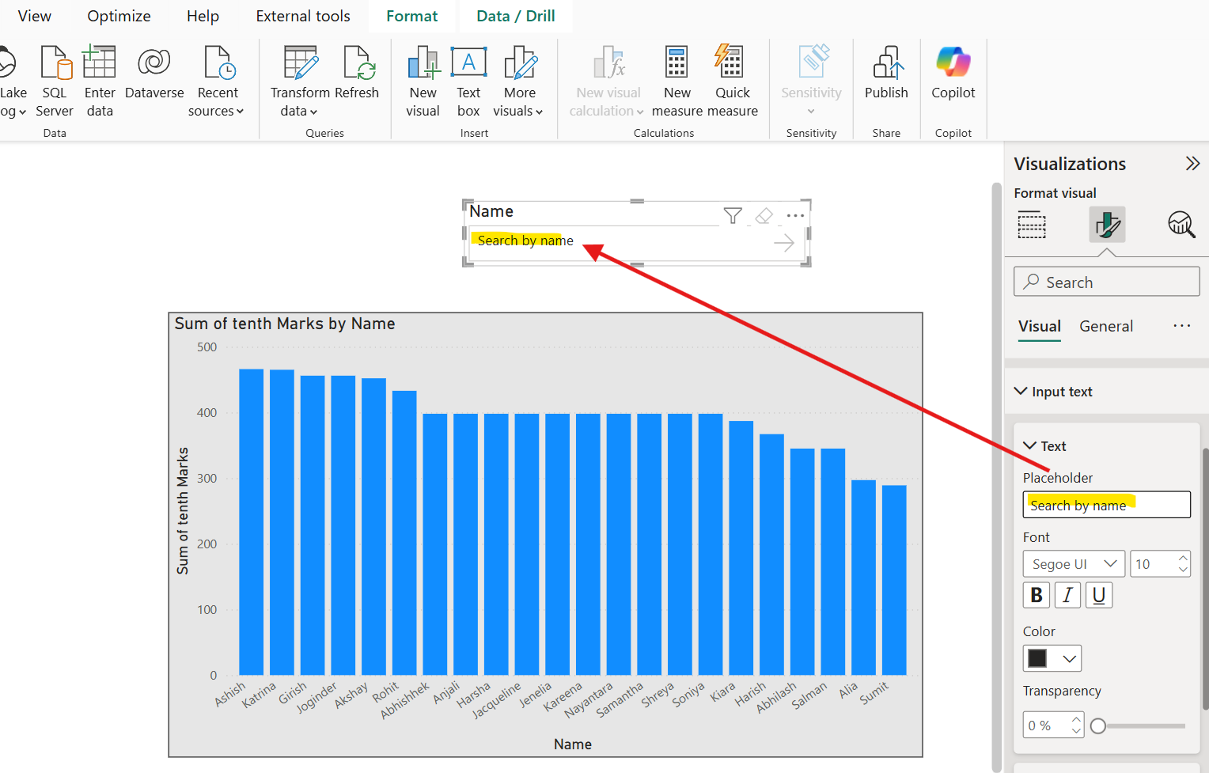Toggle underline for placeholder text
The width and height of the screenshot is (1209, 773).
(1098, 595)
